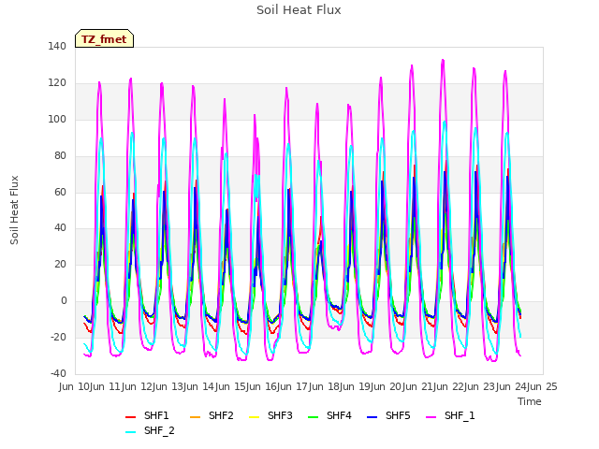Screen dimensions: 599x449
Task: Click the 23Jun x-axis date label
Action: coord(497,386)
